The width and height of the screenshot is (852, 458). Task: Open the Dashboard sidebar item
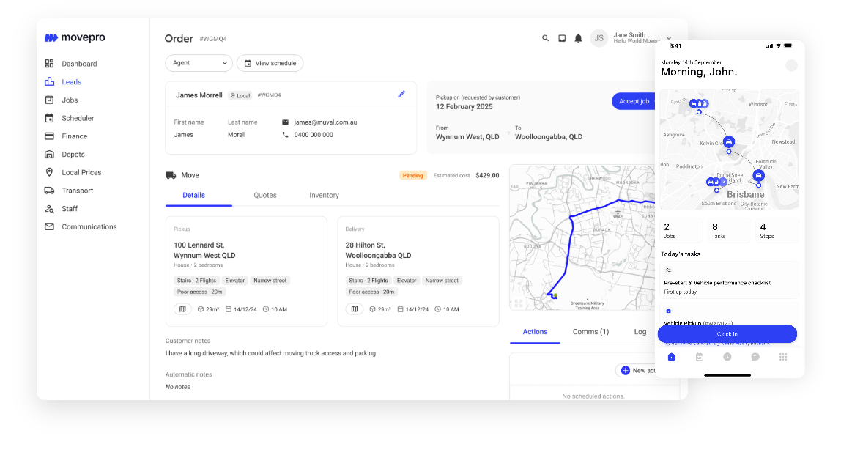click(x=71, y=64)
